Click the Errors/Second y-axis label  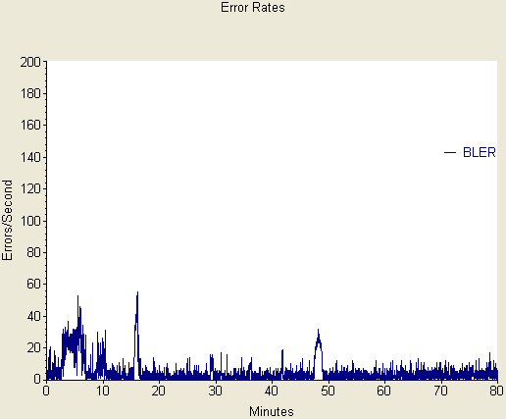tap(7, 220)
